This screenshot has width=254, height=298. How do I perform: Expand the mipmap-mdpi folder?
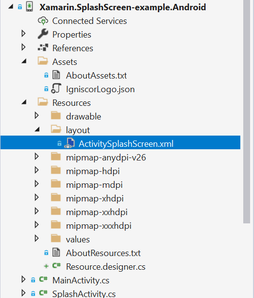37,184
